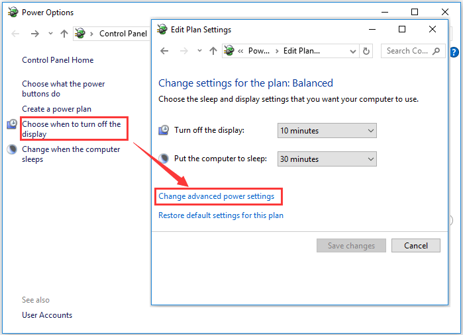Click Create a power plan link
The width and height of the screenshot is (463, 335).
[56, 109]
